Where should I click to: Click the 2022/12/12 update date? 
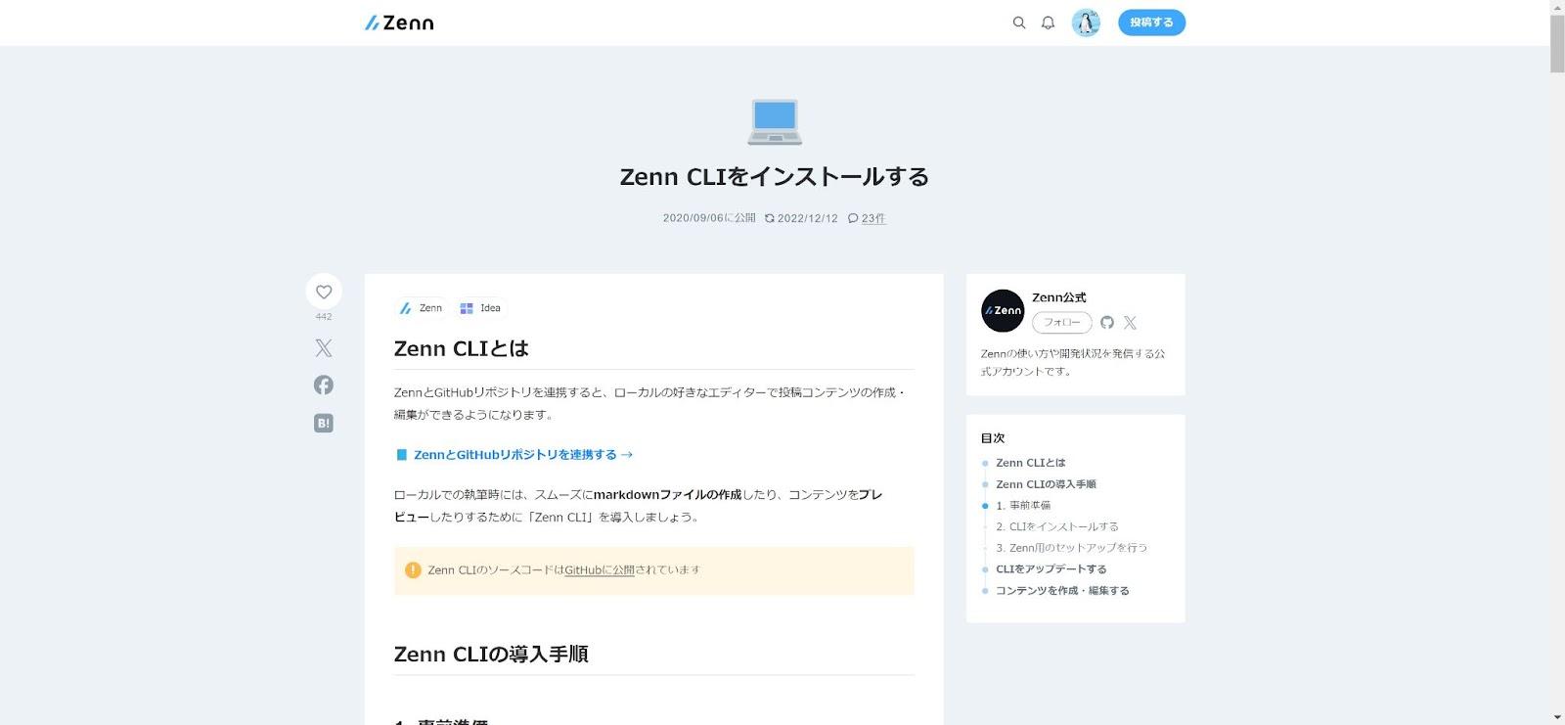808,218
